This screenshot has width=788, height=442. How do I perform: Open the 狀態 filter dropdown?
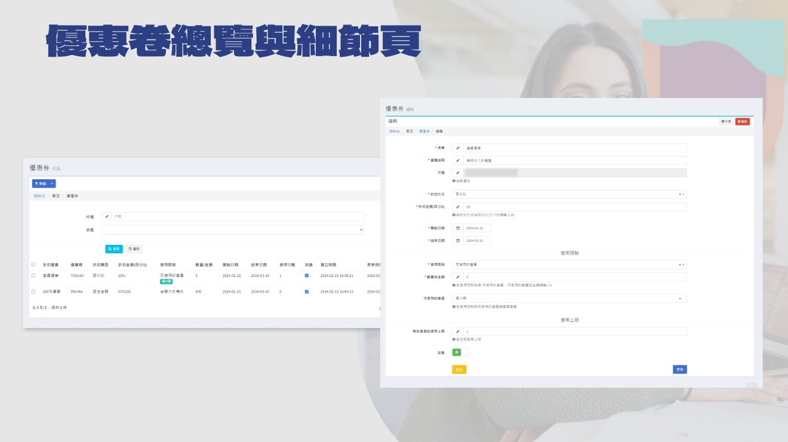click(x=233, y=230)
